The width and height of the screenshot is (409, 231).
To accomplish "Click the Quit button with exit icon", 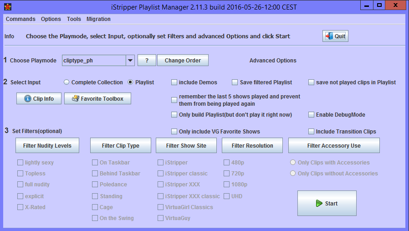I will coord(335,36).
